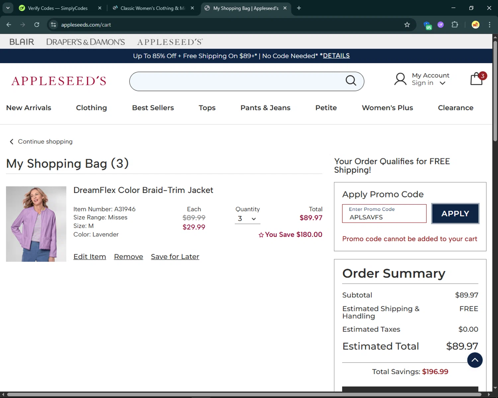Click Continue shopping link

(41, 142)
